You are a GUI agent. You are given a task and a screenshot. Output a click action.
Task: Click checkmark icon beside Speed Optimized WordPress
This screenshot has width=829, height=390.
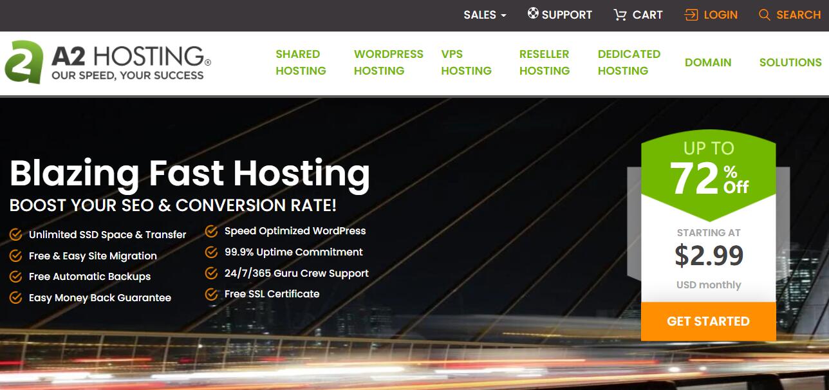pyautogui.click(x=211, y=231)
